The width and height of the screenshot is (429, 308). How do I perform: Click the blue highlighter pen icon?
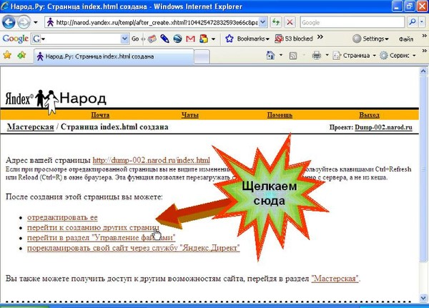point(164,39)
